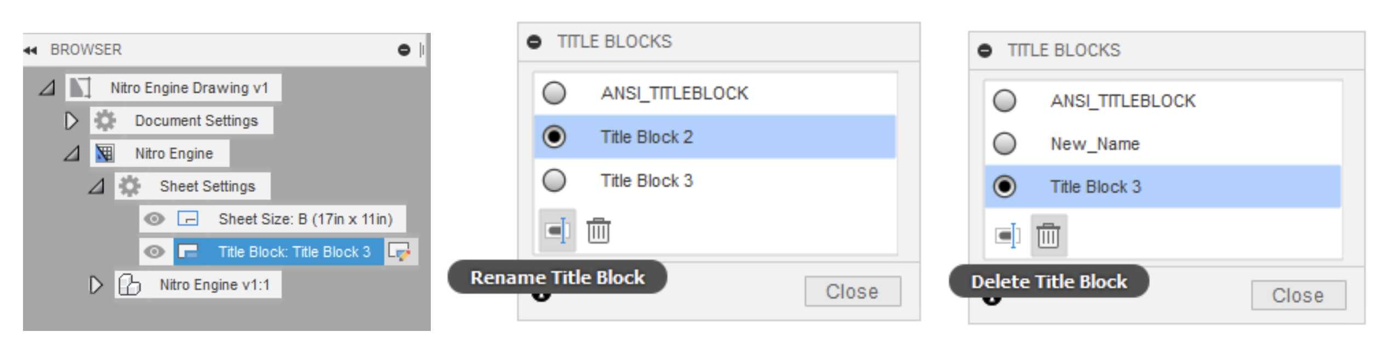1379x343 pixels.
Task: Toggle visibility eye for Sheet Size row
Action: point(154,219)
